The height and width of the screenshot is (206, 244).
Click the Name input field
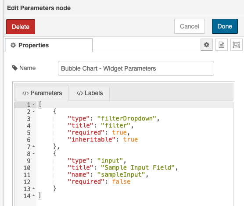136,68
